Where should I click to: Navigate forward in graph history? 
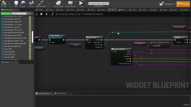click(x=47, y=14)
